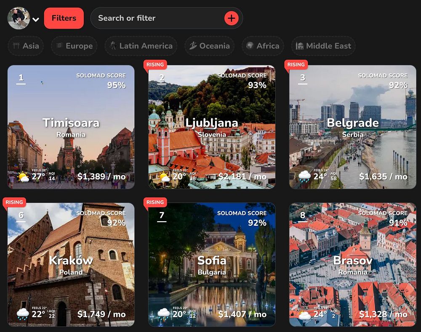The width and height of the screenshot is (421, 332).
Task: Click the Rising badge on Kraków
Action: tap(14, 202)
